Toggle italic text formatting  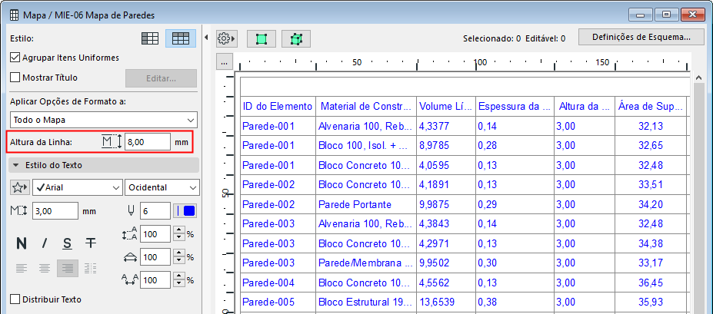44,243
